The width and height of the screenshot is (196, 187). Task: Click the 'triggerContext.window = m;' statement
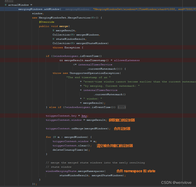tap(75, 141)
